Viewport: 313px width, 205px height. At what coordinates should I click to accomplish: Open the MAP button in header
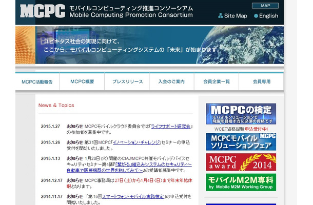265,6
